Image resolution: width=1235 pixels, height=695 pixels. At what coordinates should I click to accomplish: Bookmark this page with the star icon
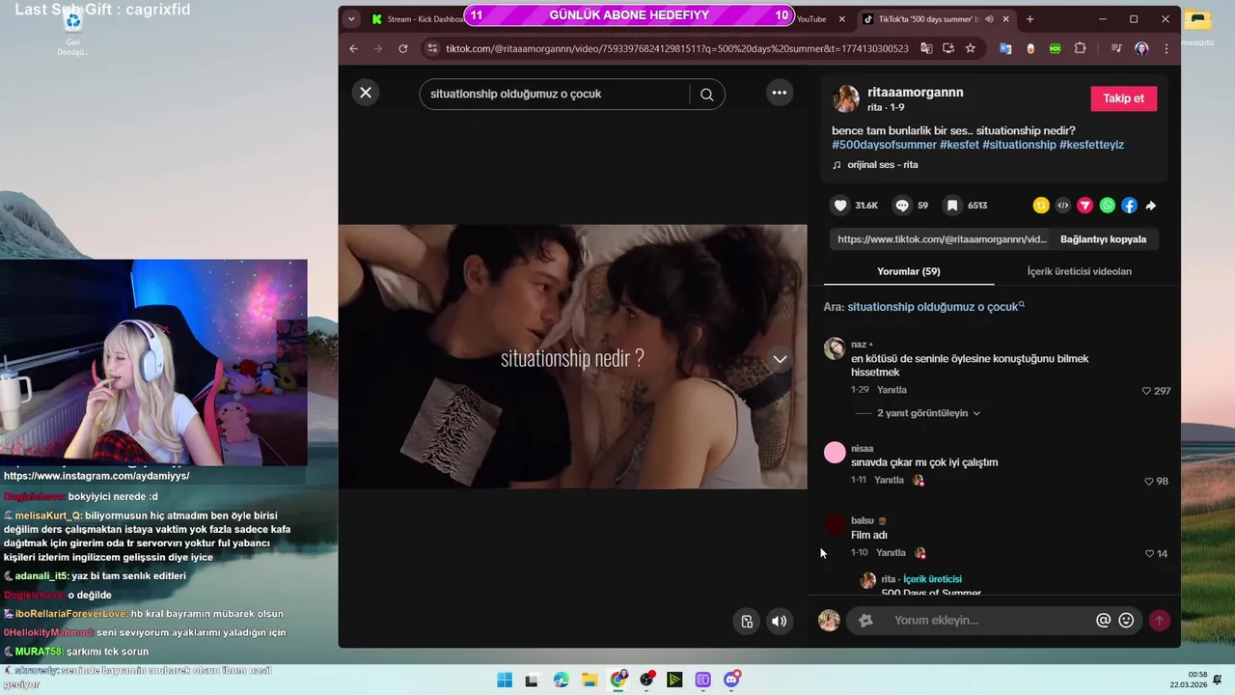[971, 48]
